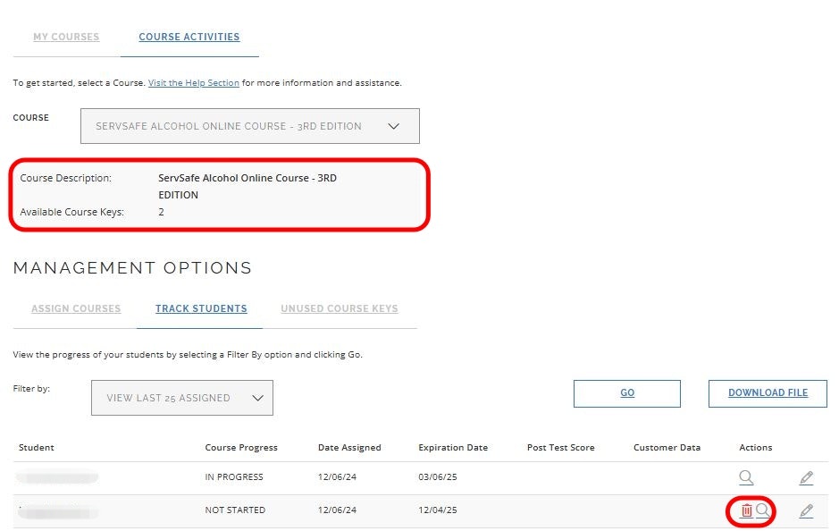Go to the Unused Course Keys tab
Image resolution: width=839 pixels, height=531 pixels.
pos(340,309)
